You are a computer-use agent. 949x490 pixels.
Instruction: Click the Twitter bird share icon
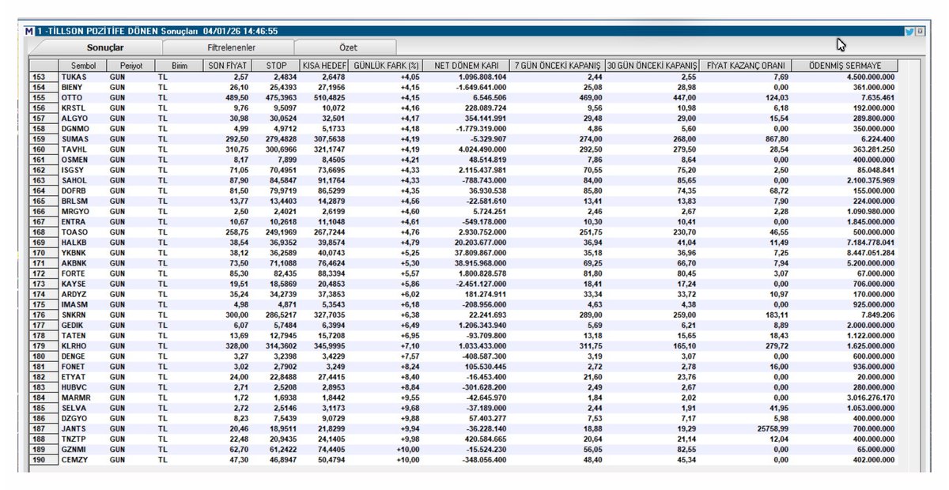[909, 31]
